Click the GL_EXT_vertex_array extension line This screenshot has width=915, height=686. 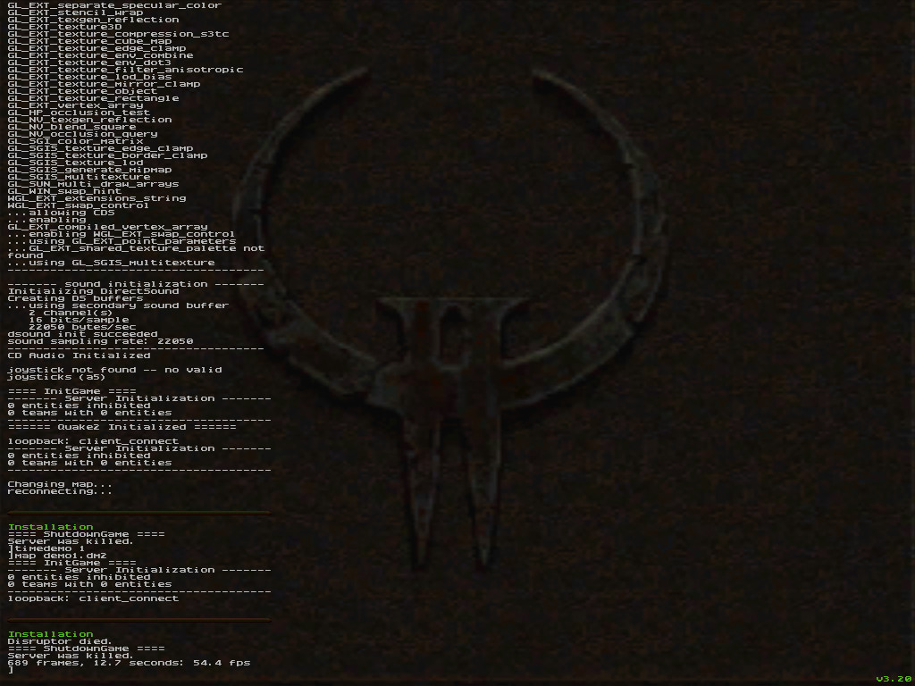pos(75,105)
